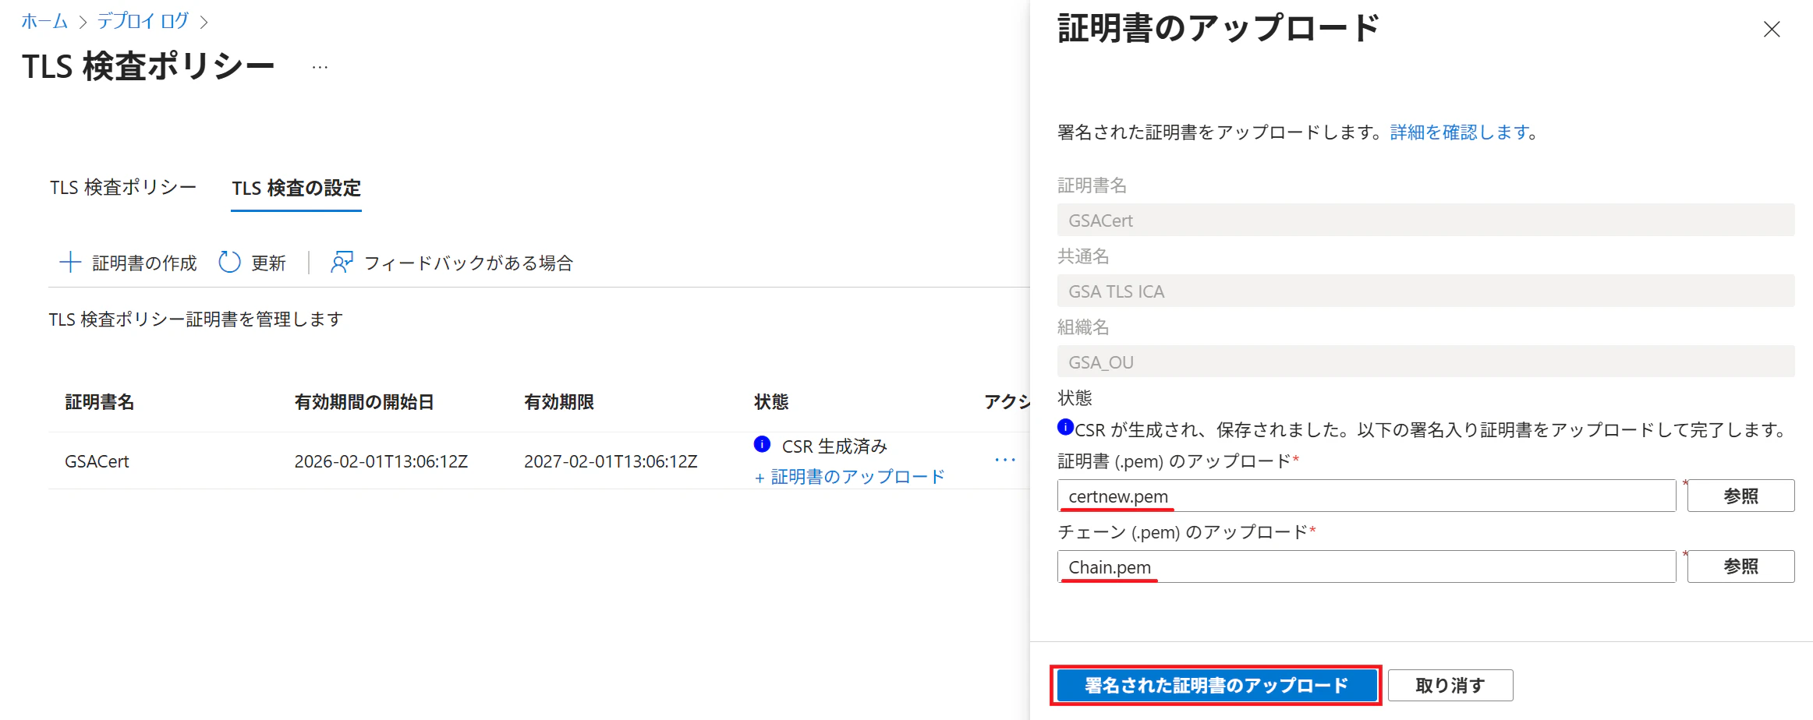Click 参照 next to Chain.pem
1813x720 pixels.
(x=1740, y=566)
